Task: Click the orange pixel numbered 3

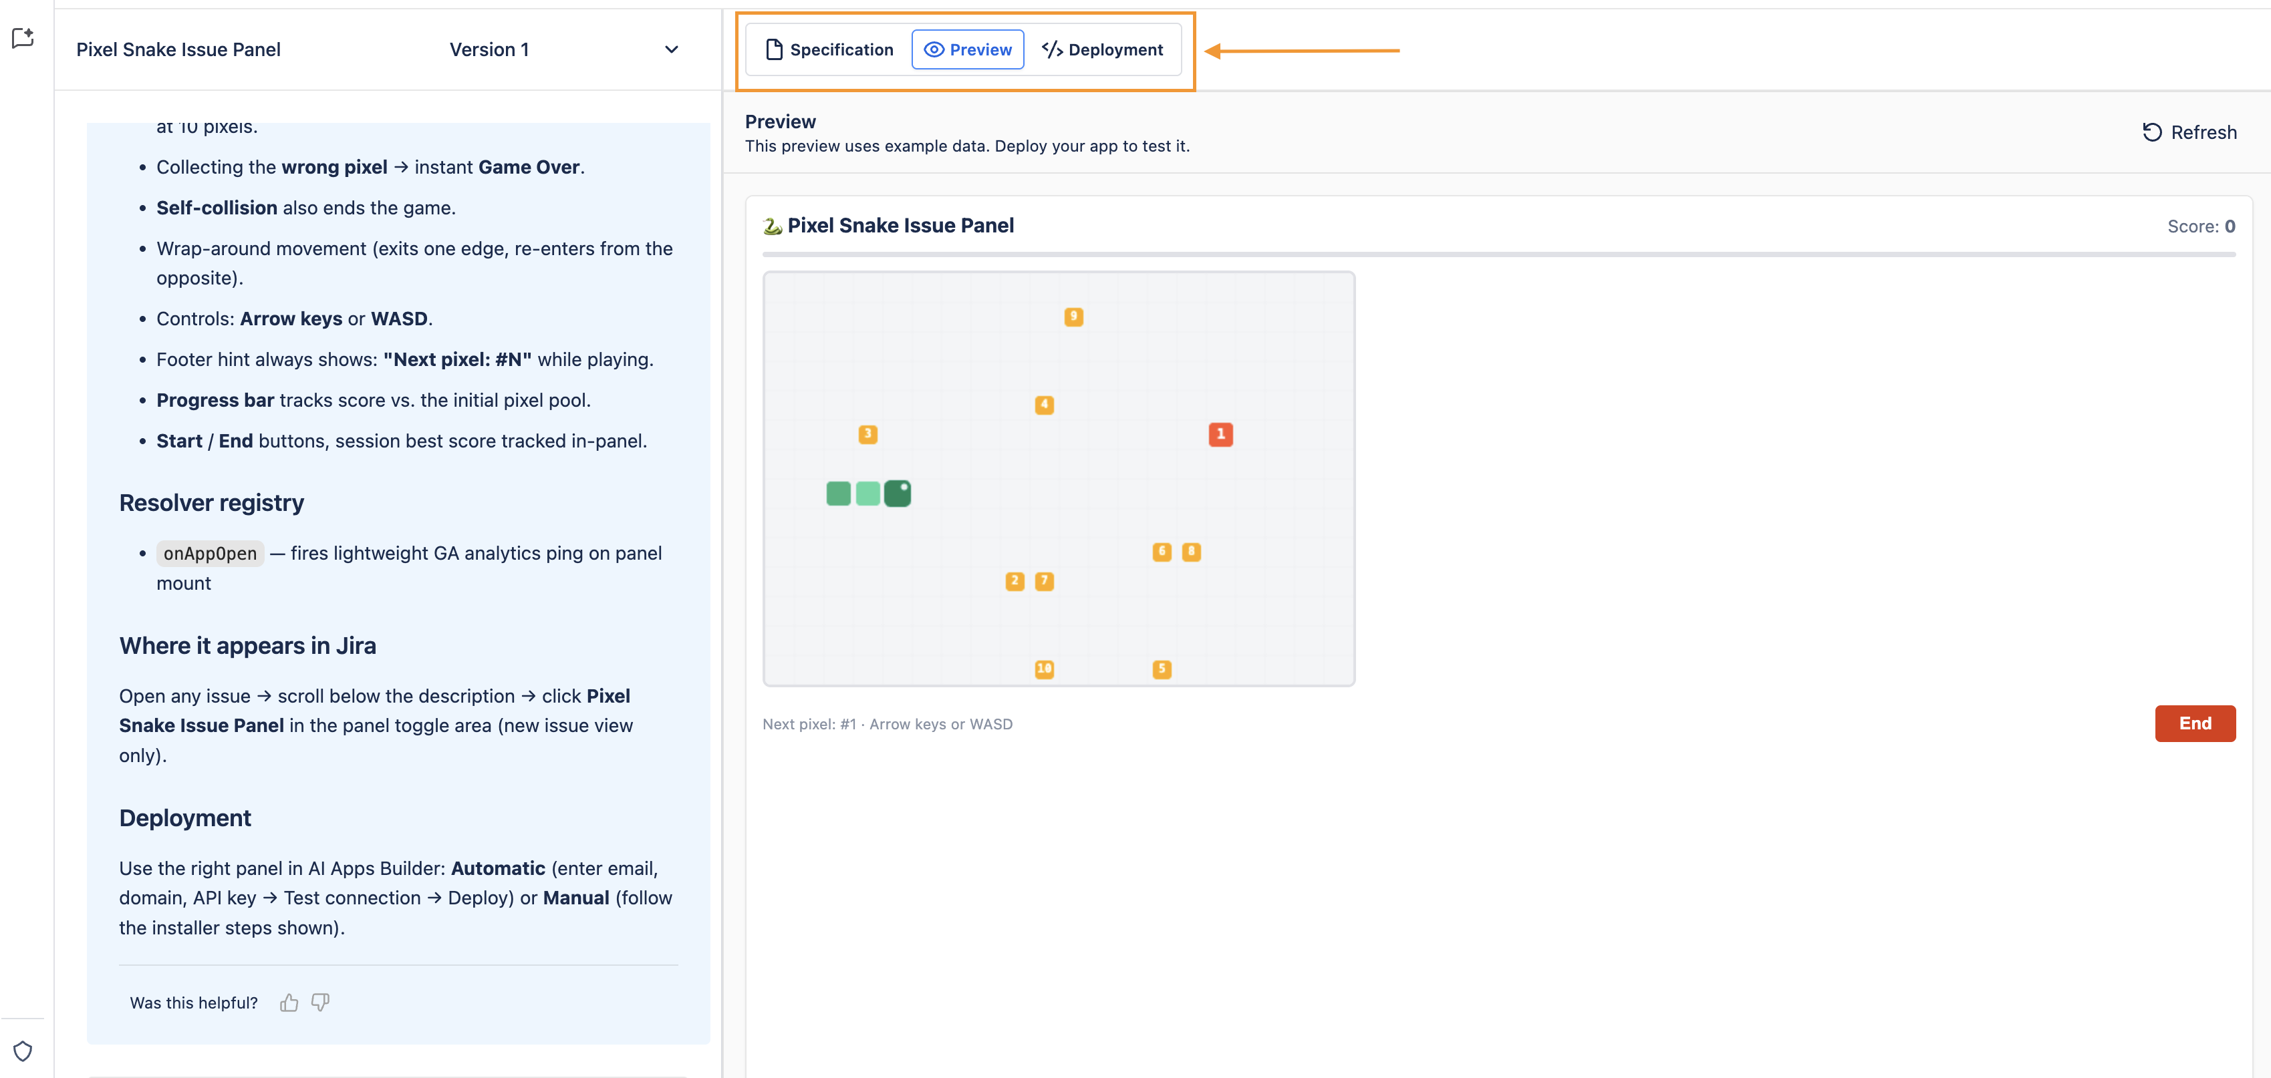Action: 867,434
